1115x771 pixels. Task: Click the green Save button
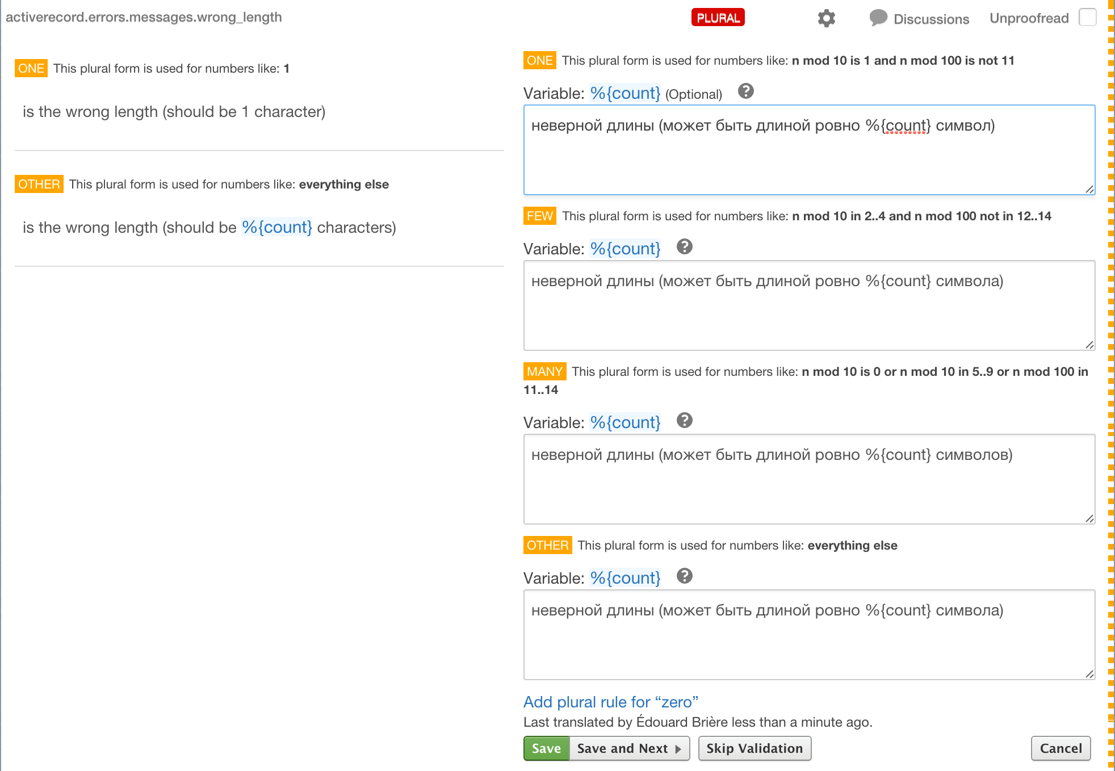(x=546, y=748)
